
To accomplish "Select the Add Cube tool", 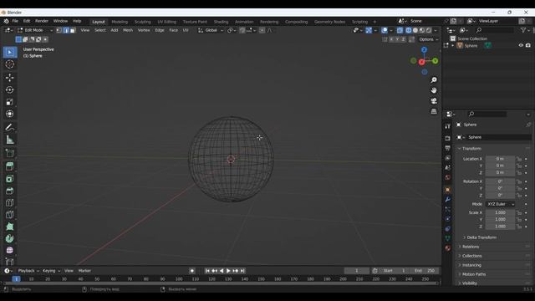I will point(10,153).
